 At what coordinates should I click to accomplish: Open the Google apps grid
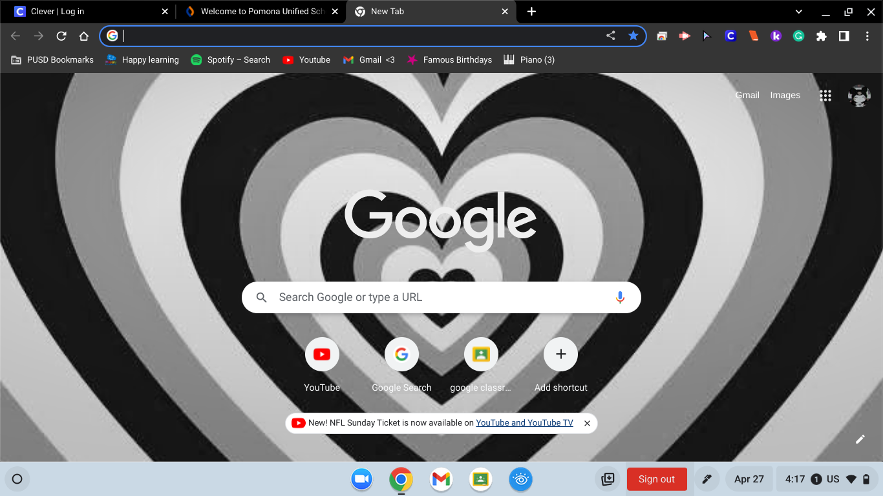[825, 96]
